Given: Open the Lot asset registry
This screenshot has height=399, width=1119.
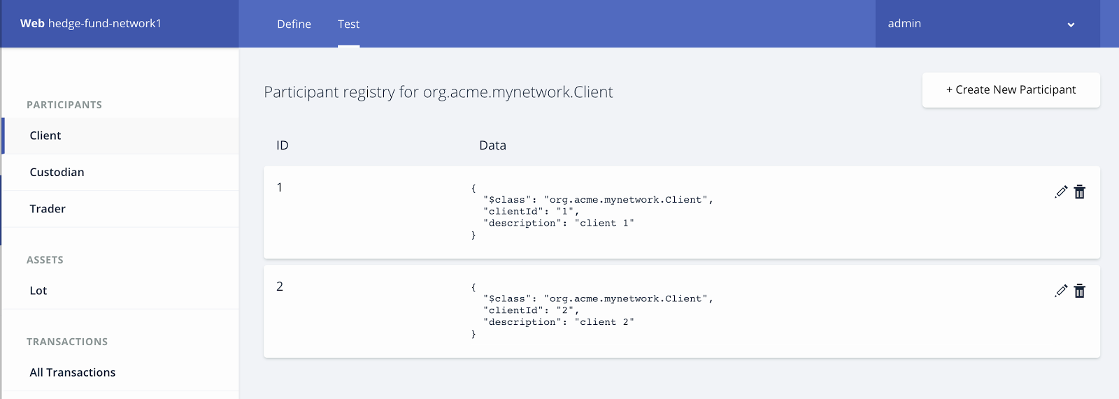Looking at the screenshot, I should click(x=38, y=291).
